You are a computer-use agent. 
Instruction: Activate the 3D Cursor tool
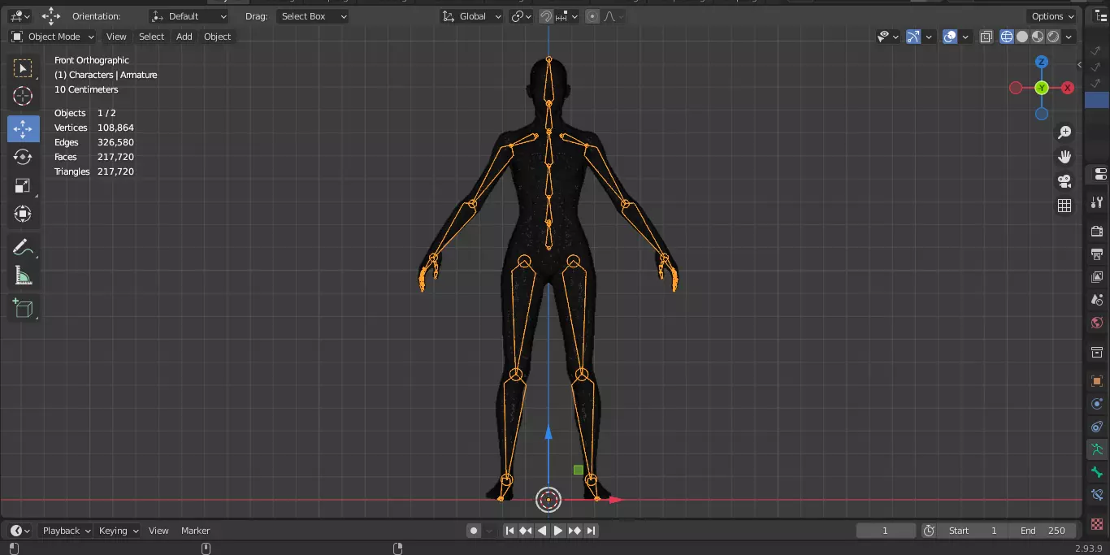coord(23,97)
